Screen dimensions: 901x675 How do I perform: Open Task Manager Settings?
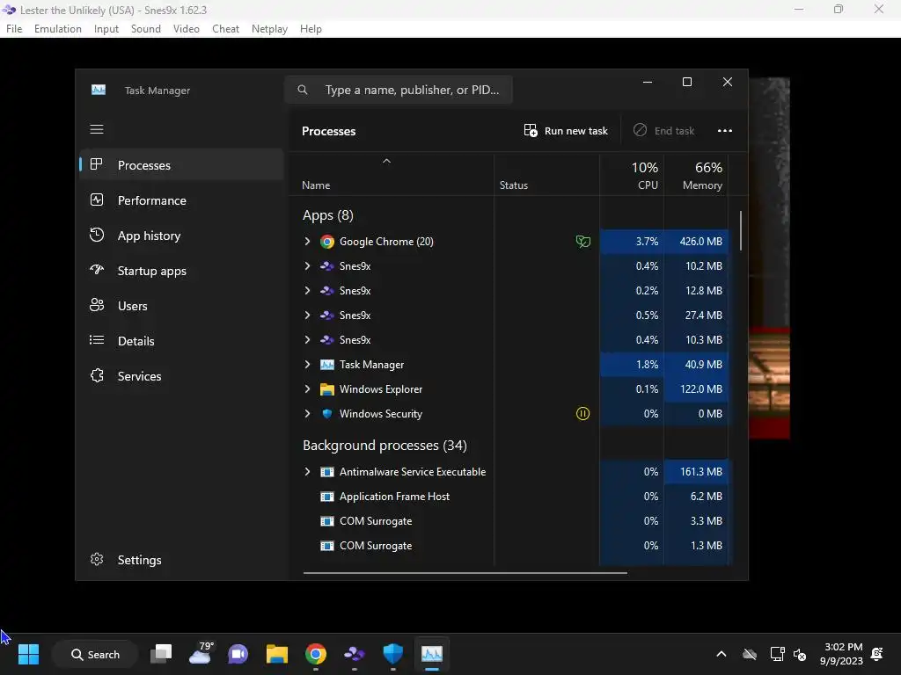[181, 560]
